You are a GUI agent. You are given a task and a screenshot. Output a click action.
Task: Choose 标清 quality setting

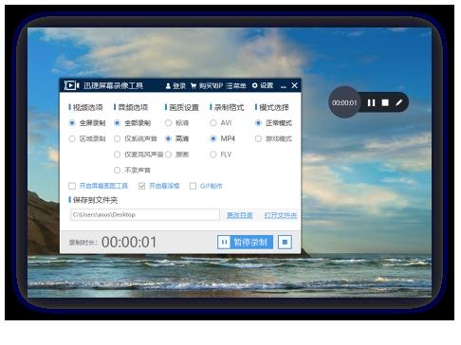click(177, 123)
